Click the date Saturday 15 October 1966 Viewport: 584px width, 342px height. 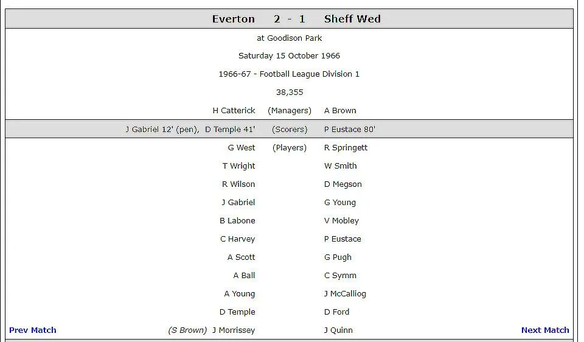290,56
